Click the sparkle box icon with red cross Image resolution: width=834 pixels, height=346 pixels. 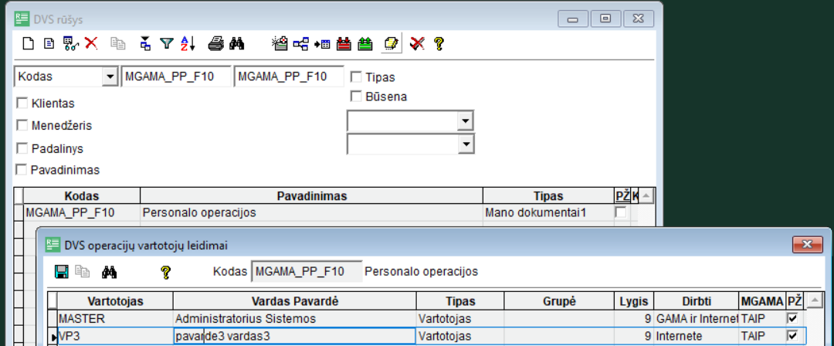pos(280,44)
